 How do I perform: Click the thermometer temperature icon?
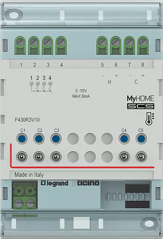149,119
